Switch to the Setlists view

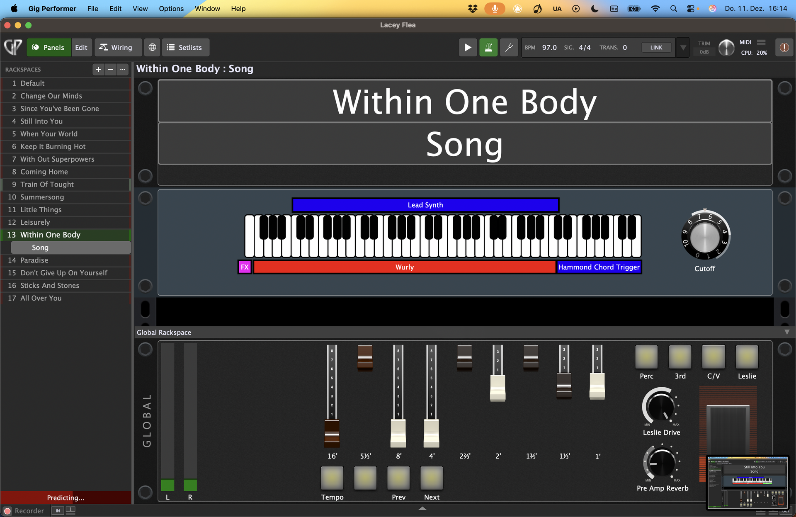185,48
